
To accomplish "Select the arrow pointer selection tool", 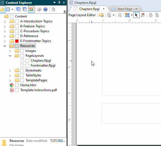I will pos(136,15).
